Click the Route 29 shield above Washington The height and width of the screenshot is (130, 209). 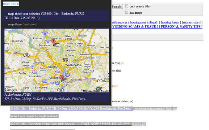65,60
